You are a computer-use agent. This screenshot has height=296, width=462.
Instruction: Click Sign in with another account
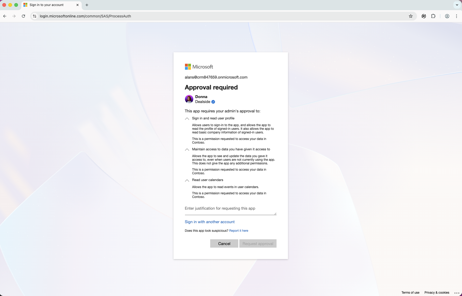pyautogui.click(x=210, y=222)
